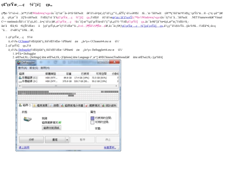Click the 停止 button
Image resolution: width=225 pixels, height=169 pixels.
[x=108, y=139]
